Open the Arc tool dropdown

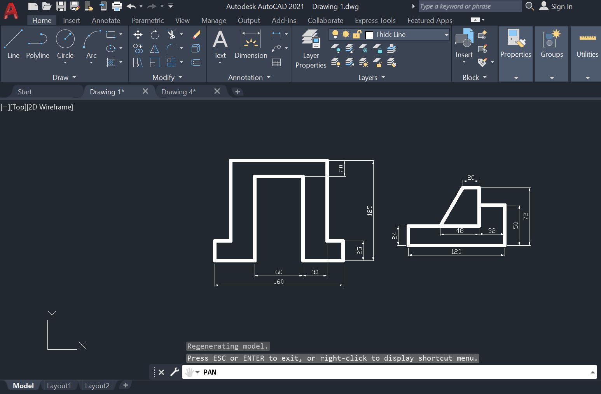(x=91, y=63)
